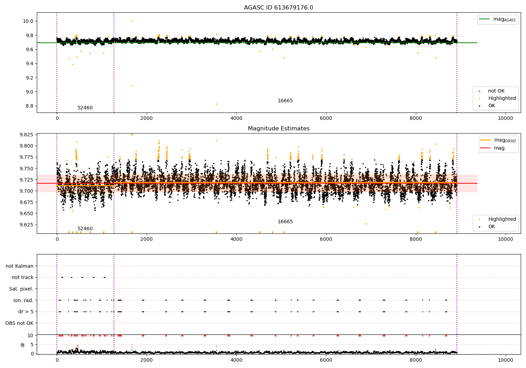Click the "9.675" y-tick label
This screenshot has height=368, width=526.
pos(27,202)
